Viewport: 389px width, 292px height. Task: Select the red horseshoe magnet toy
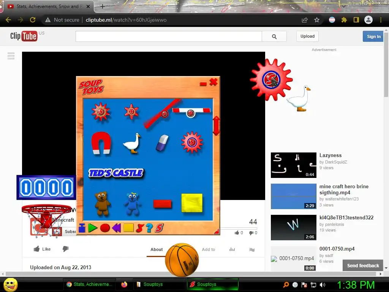[x=101, y=143]
